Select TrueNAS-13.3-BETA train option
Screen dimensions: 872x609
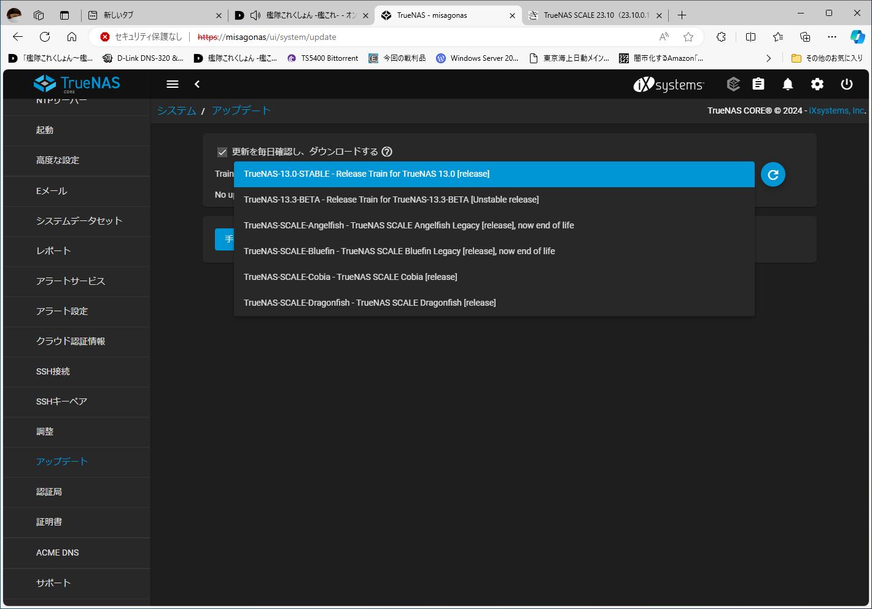coord(494,200)
